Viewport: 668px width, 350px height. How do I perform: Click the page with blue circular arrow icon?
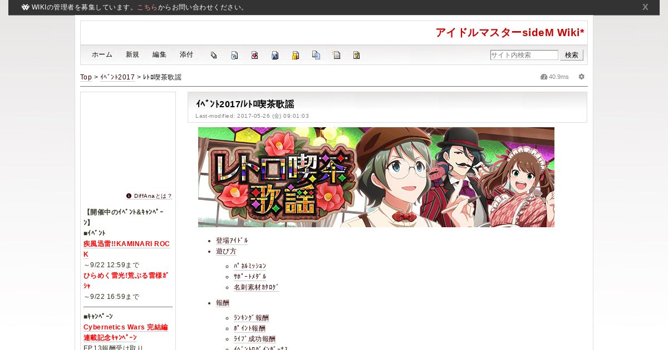click(234, 55)
